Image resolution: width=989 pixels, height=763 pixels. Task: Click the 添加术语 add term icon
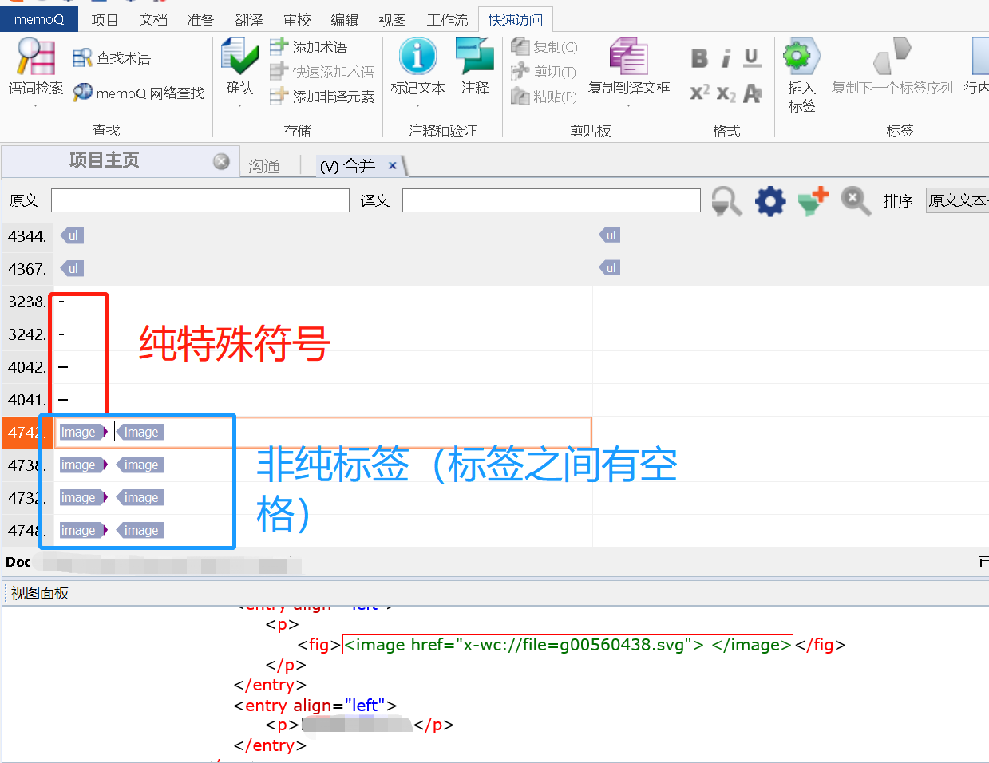tap(279, 46)
